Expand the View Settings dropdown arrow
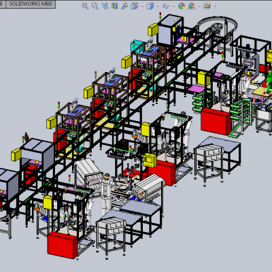The width and height of the screenshot is (272, 272). click(x=215, y=6)
